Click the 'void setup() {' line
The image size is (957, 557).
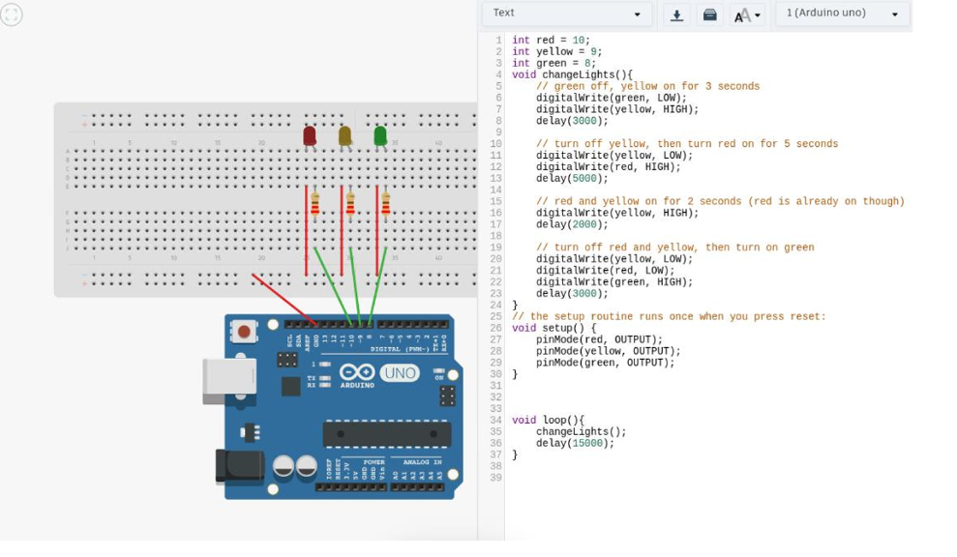(553, 328)
